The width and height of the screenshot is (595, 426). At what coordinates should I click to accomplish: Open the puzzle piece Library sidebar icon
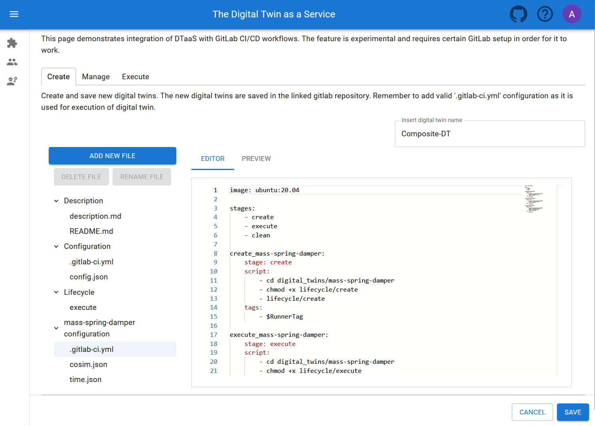coord(12,43)
